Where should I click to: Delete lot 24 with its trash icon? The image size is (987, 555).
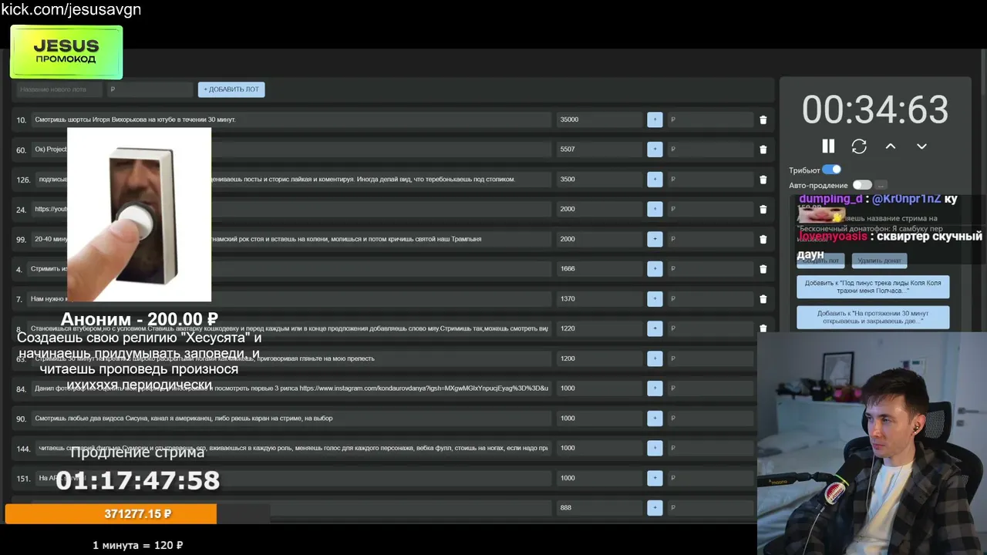tap(763, 209)
